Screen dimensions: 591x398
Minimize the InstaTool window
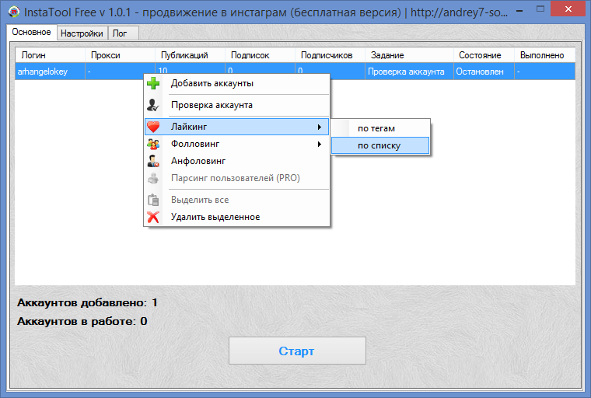[519, 11]
